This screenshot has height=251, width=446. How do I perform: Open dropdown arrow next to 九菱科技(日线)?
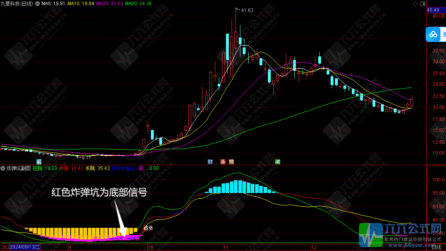[37, 3]
